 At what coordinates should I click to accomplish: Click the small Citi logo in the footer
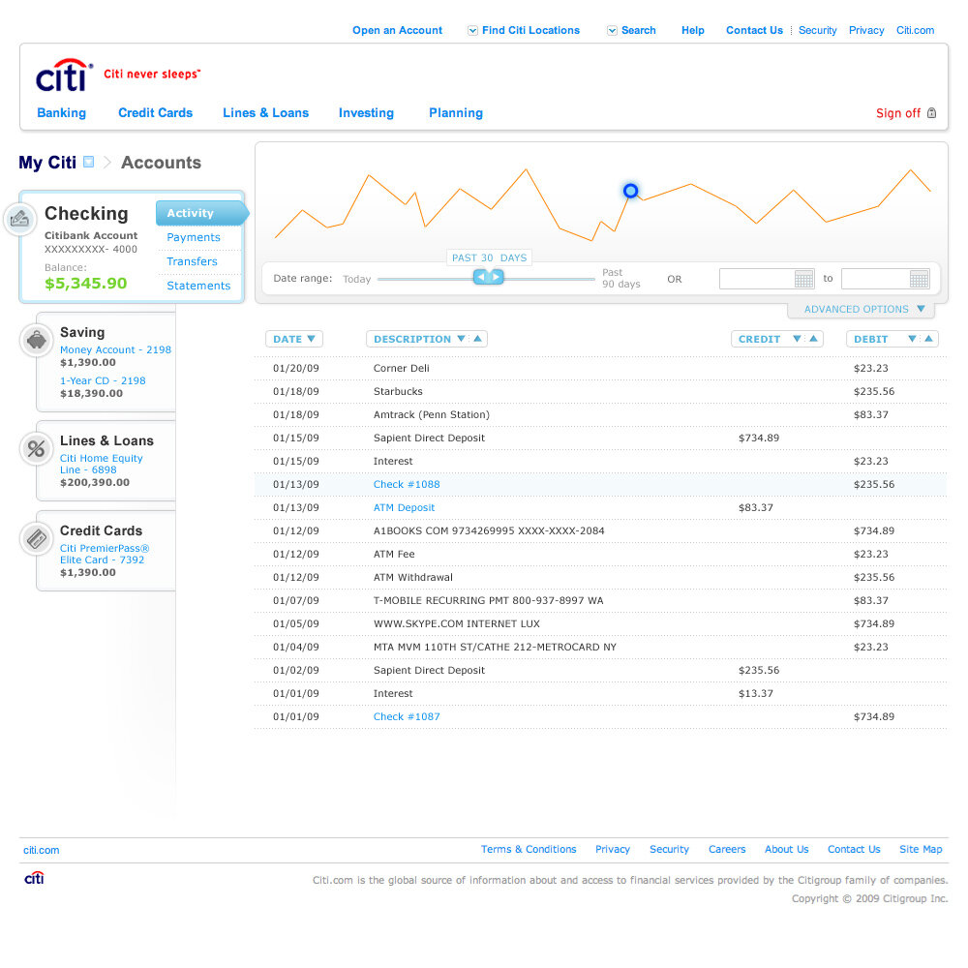(x=34, y=877)
